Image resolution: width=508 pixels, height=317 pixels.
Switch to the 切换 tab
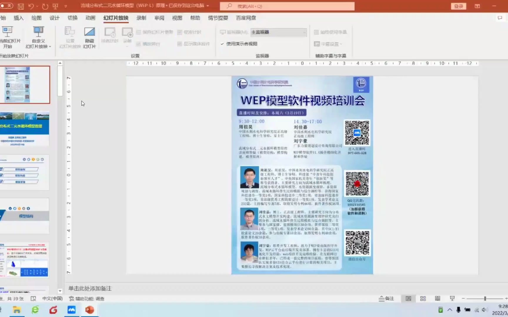73,18
